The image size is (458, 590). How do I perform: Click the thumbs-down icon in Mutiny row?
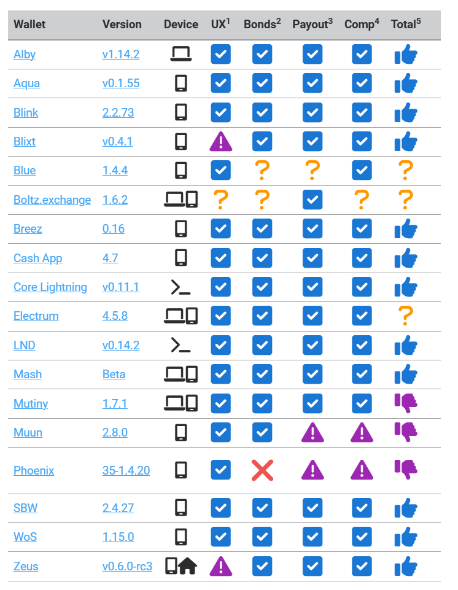click(406, 403)
